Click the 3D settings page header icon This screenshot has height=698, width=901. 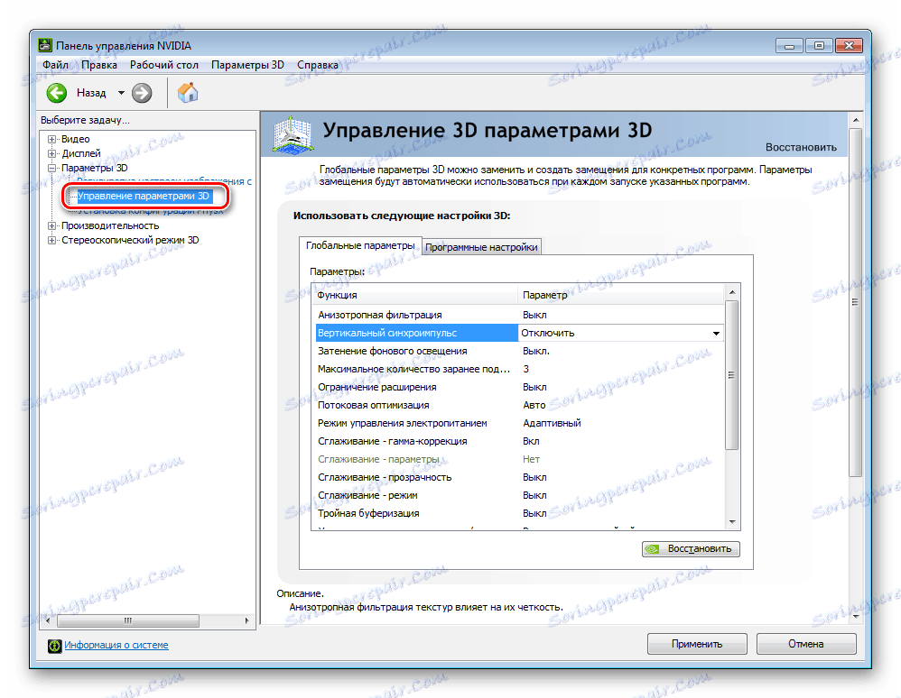(293, 135)
